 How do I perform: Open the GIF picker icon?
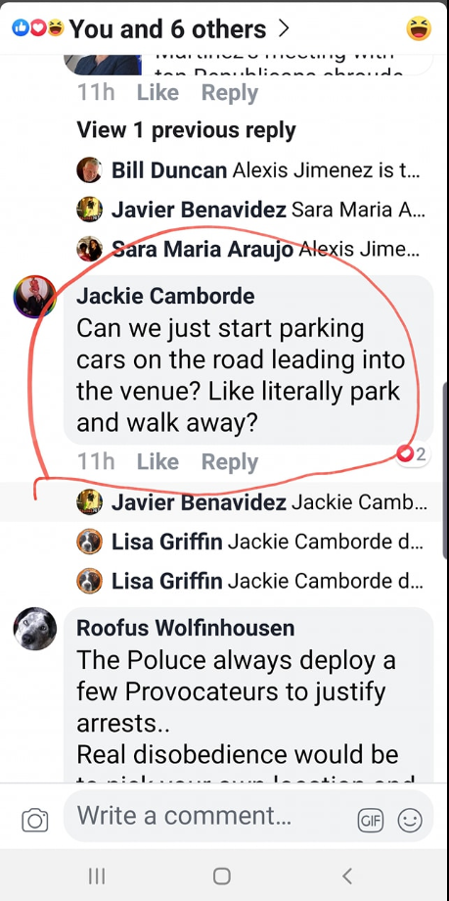tap(371, 820)
